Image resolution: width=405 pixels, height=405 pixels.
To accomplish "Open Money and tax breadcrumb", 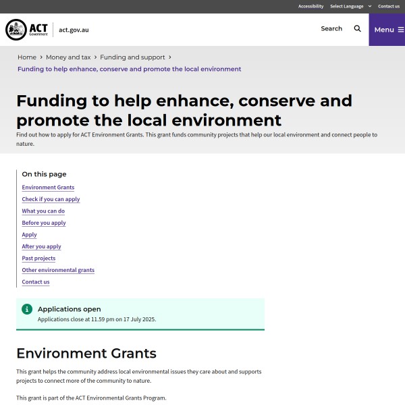I will (68, 57).
